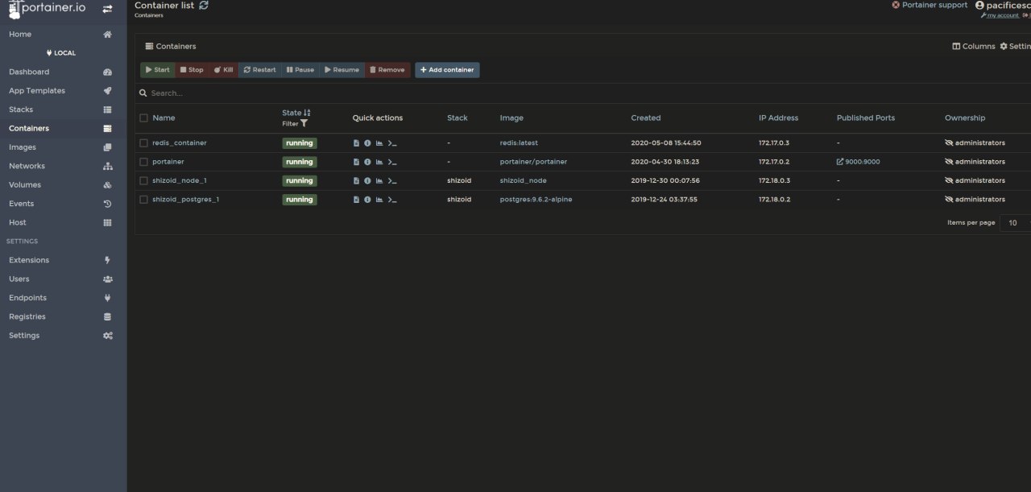This screenshot has height=492, width=1031.
Task: Click the Add container button
Action: [x=447, y=70]
